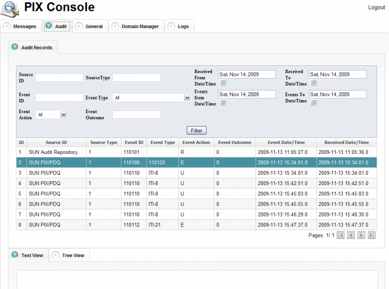Open the Logs tab

point(179,26)
